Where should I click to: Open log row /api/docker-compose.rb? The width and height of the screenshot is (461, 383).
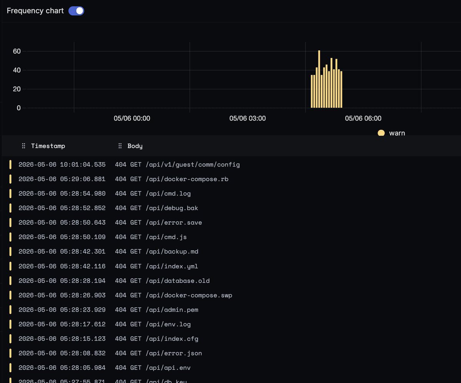230,179
